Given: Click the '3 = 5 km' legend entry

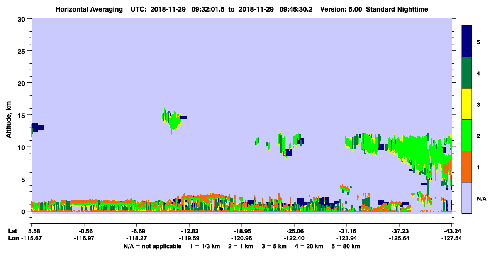Looking at the screenshot, I should [275, 246].
